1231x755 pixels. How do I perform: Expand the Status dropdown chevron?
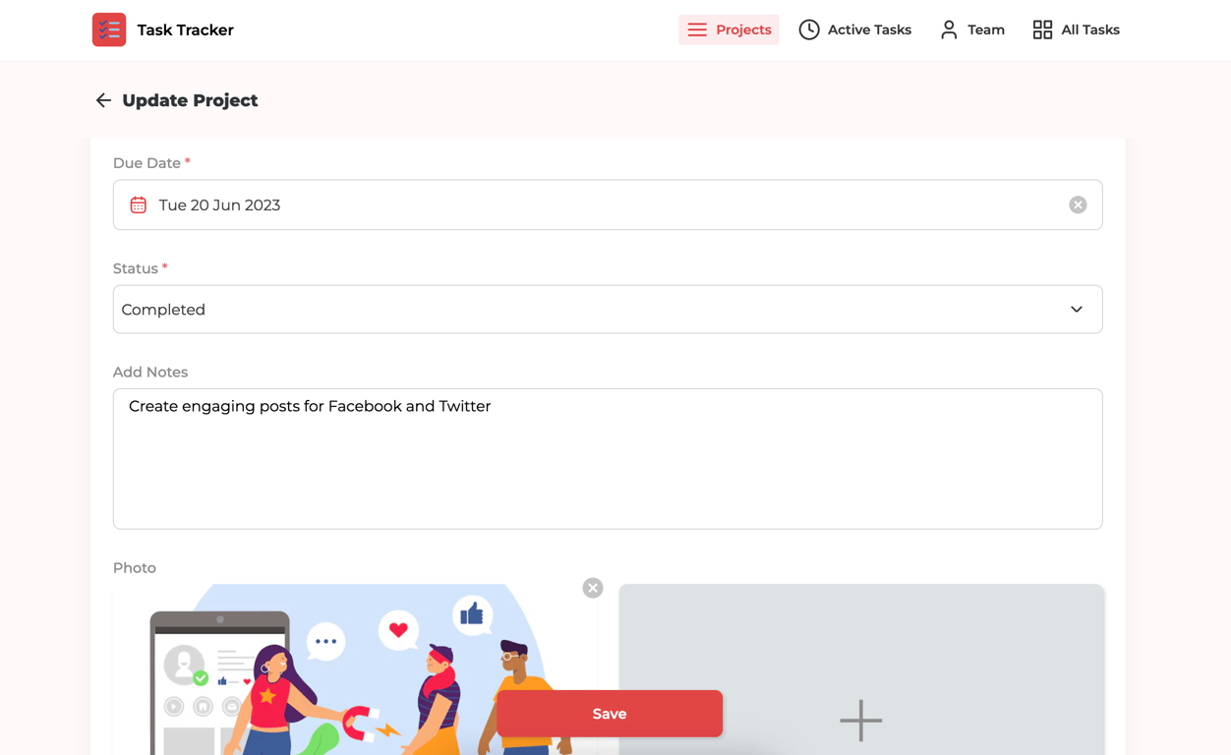[1077, 310]
